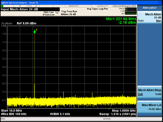Click the Mkr1 221.64 MHz readout

pos(121,19)
